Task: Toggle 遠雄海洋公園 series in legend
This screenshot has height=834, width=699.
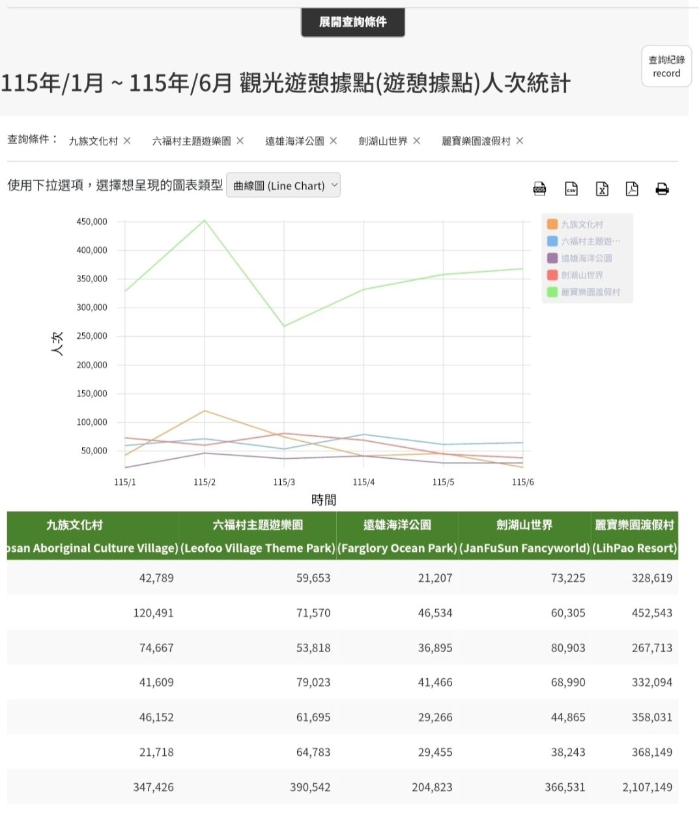Action: point(579,258)
